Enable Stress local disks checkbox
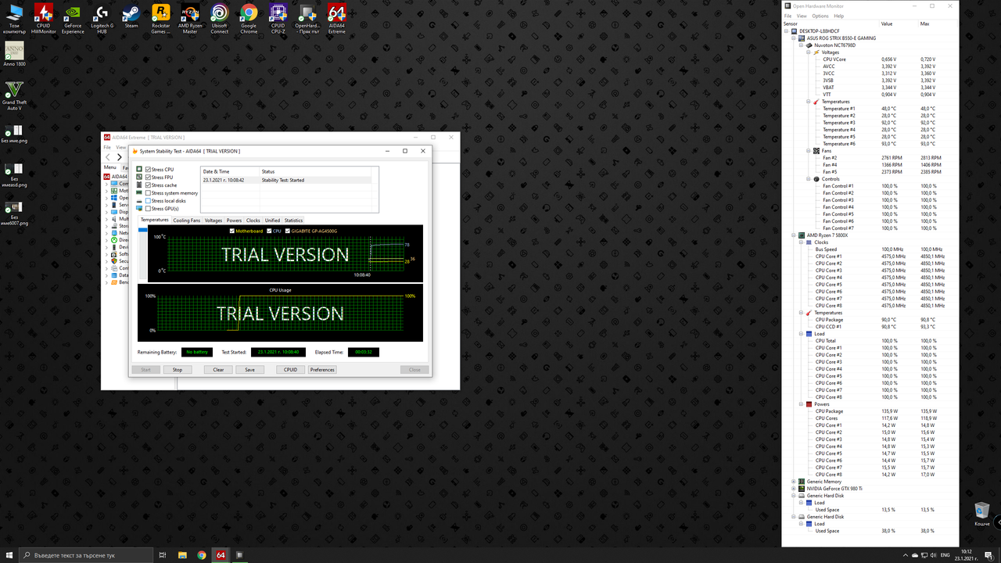The height and width of the screenshot is (563, 1001). click(149, 201)
